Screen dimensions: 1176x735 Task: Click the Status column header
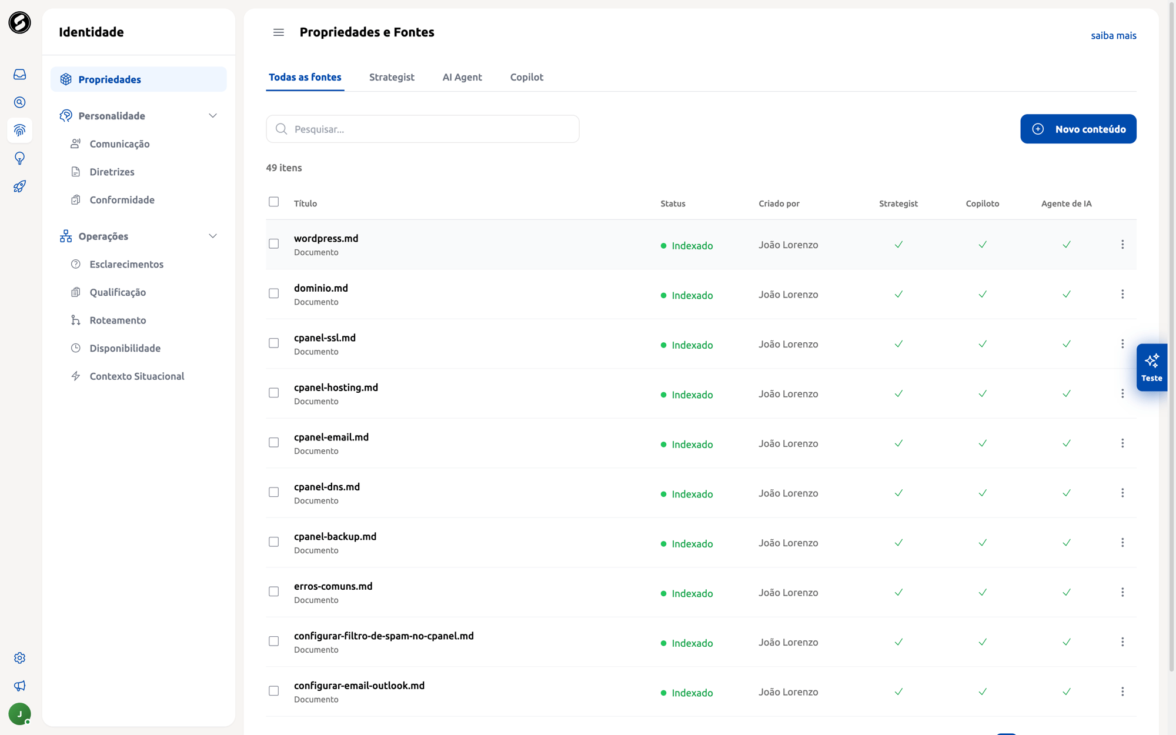pos(673,203)
